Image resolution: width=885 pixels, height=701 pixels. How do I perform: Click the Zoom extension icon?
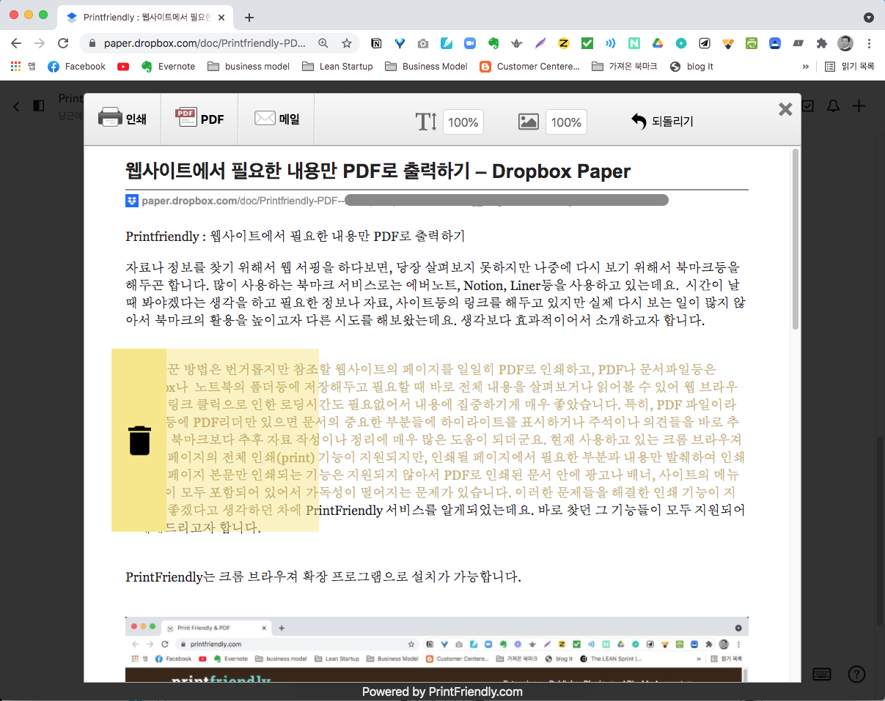[470, 43]
